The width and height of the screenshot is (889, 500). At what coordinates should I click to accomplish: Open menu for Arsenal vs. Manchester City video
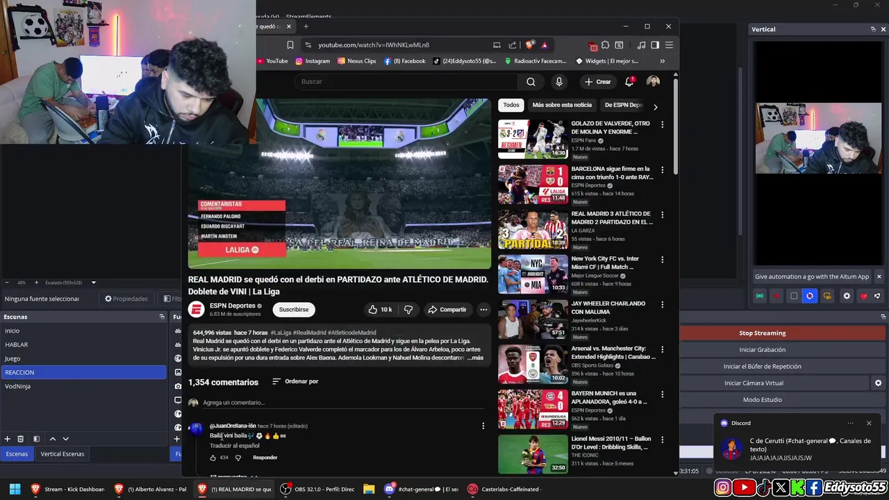(x=662, y=349)
